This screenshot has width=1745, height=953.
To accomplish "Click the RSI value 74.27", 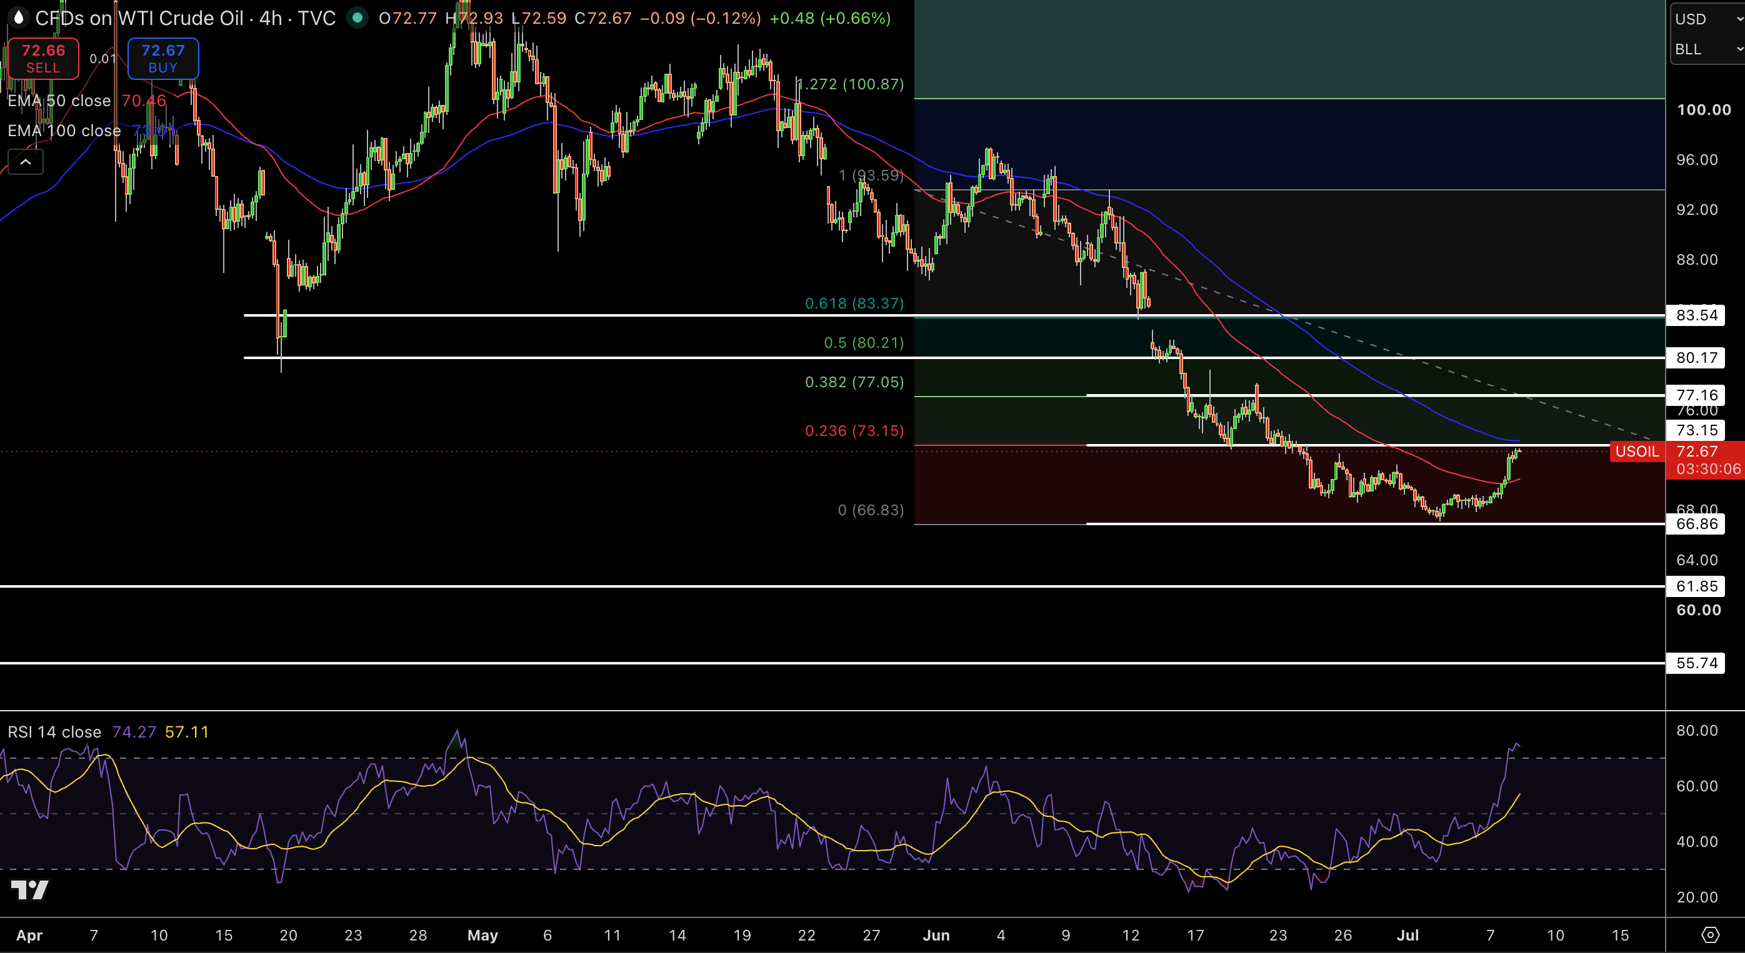I will pyautogui.click(x=134, y=732).
